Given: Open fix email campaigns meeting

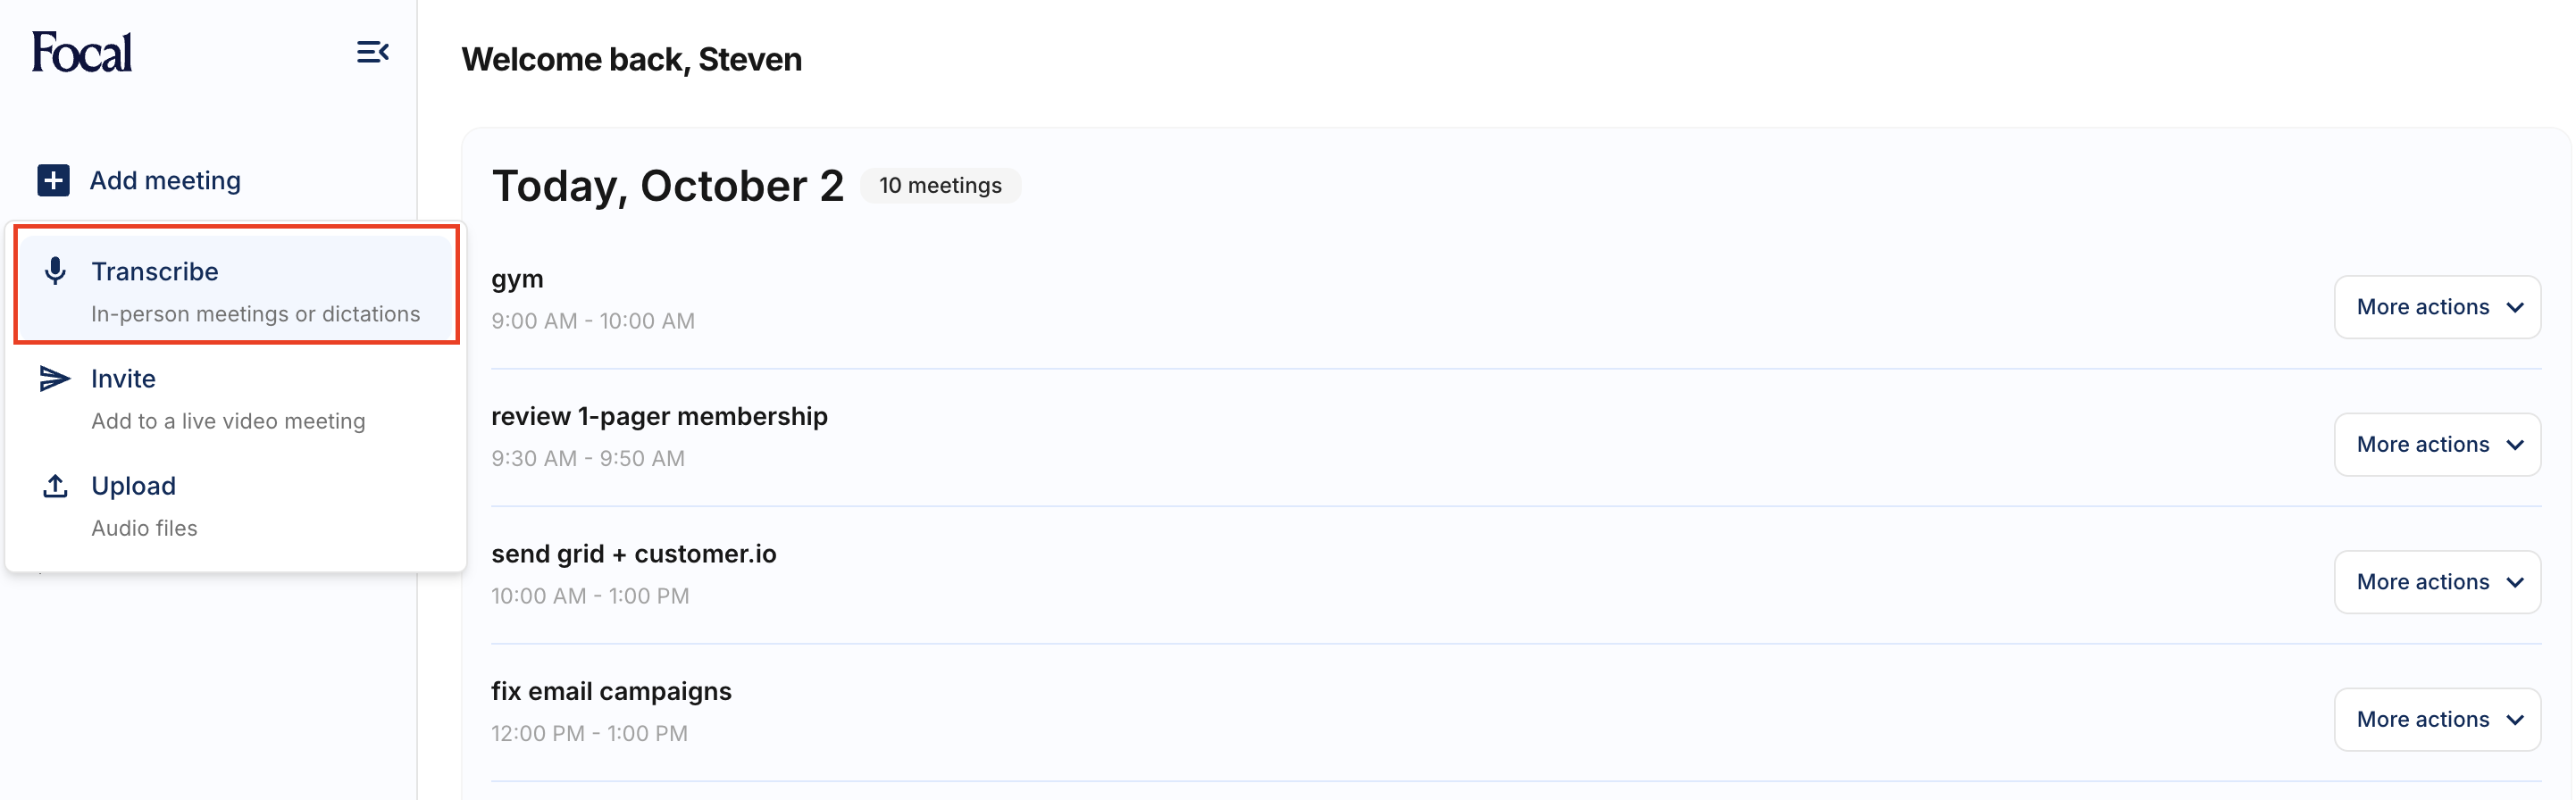Looking at the screenshot, I should [611, 692].
